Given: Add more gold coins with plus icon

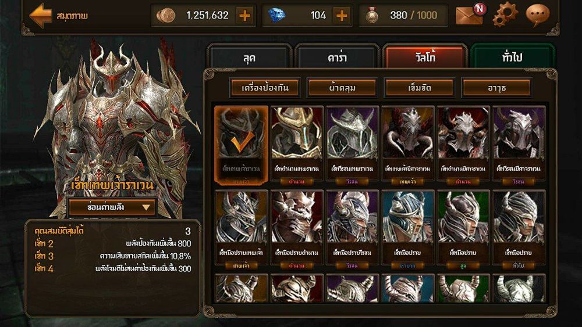Looking at the screenshot, I should click(x=244, y=16).
